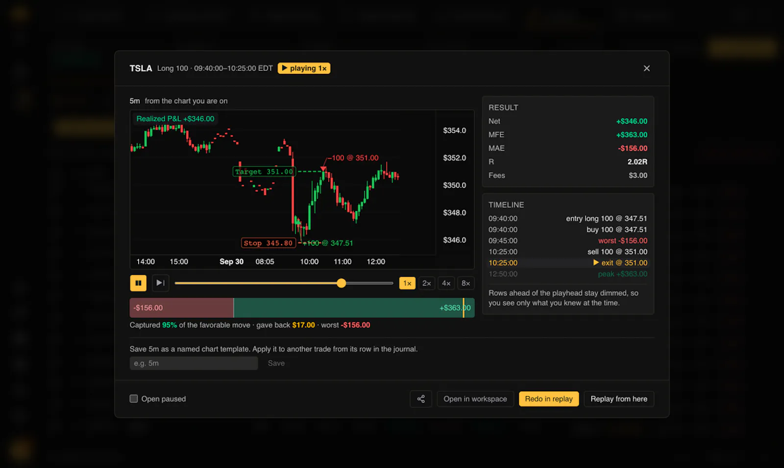Screen dimensions: 784x468
Task: Click the MFE +$363.00 result value
Action: [x=632, y=135]
